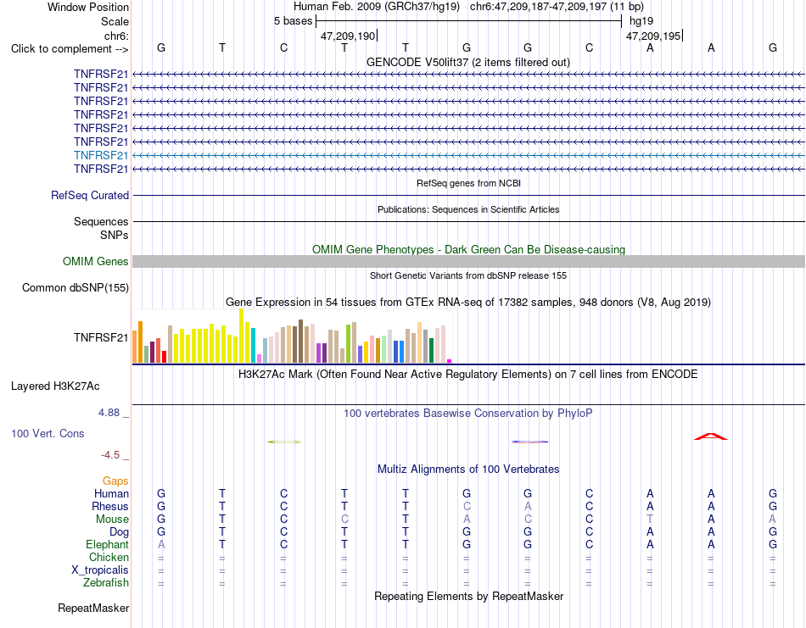Click the faded A in the Elephant row
806x628 pixels.
(161, 544)
